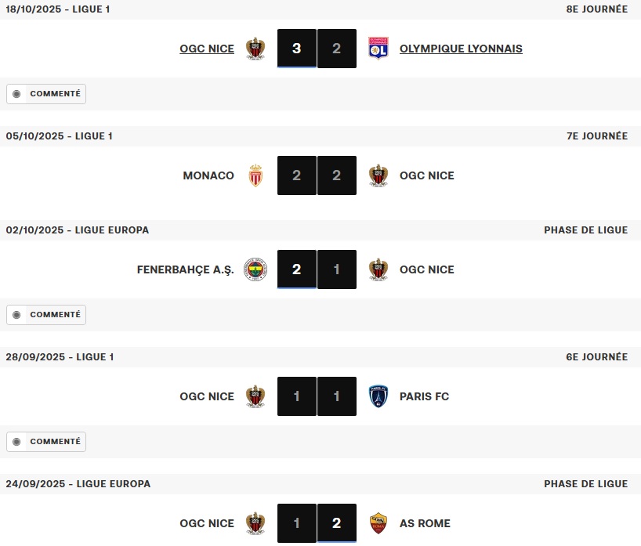The height and width of the screenshot is (546, 641).
Task: Click OGC Nice crest in Monaco match
Action: tap(378, 175)
